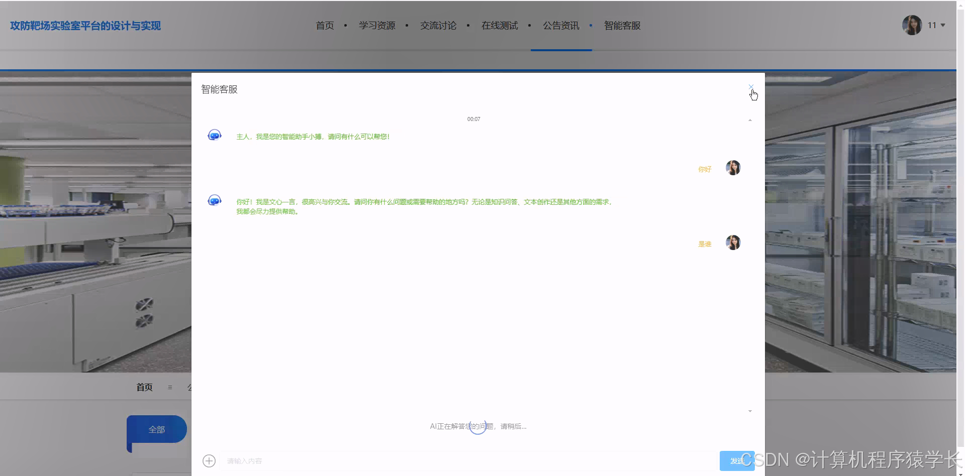965x476 pixels.
Task: Click the AI answering loading spinner
Action: pyautogui.click(x=477, y=426)
